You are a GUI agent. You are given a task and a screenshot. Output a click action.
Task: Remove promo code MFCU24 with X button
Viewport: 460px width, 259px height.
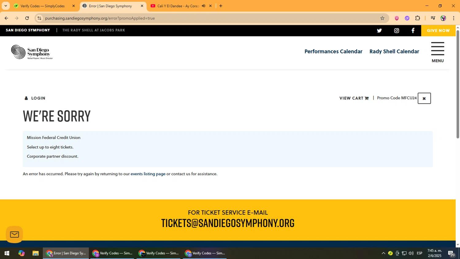tap(424, 98)
